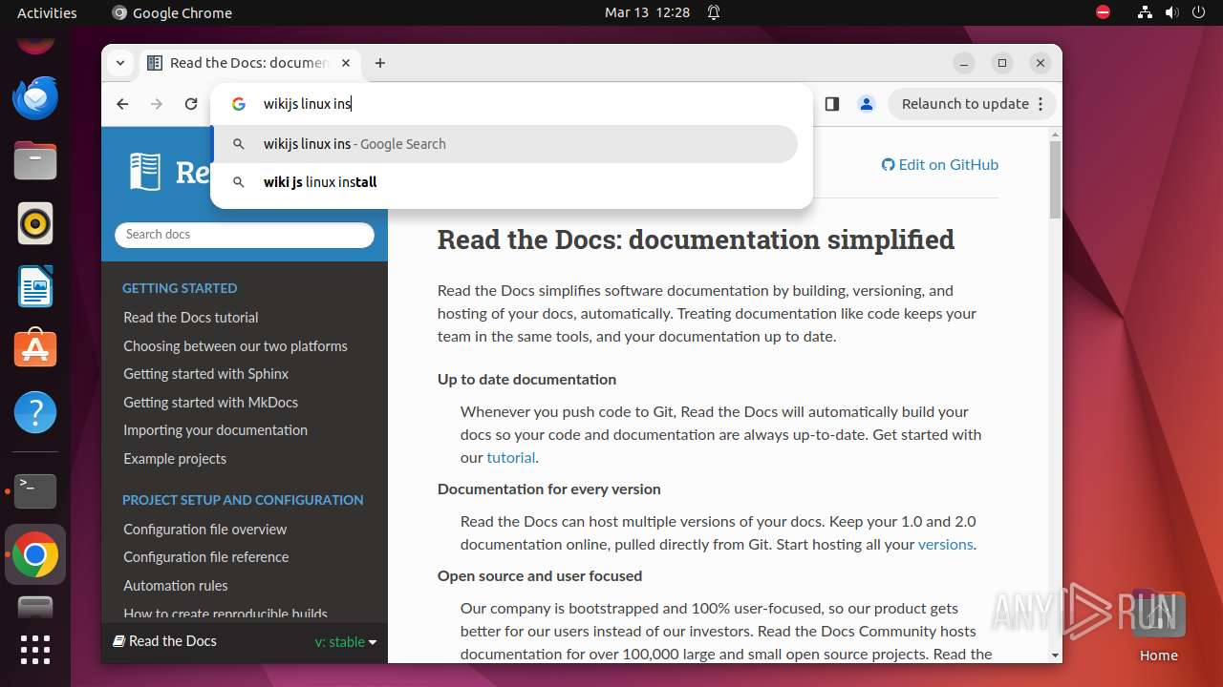The width and height of the screenshot is (1223, 687).
Task: Click the 'Up to date documentation' heading
Action: tap(526, 380)
